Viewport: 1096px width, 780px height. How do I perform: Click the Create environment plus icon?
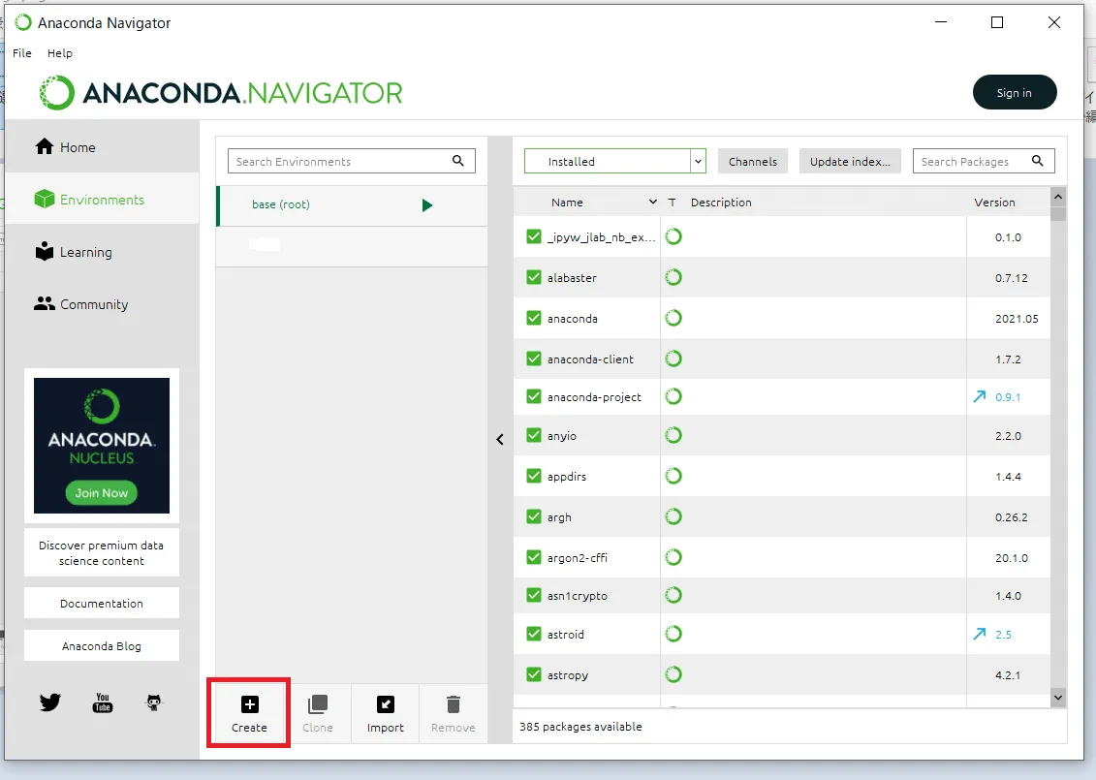tap(250, 704)
